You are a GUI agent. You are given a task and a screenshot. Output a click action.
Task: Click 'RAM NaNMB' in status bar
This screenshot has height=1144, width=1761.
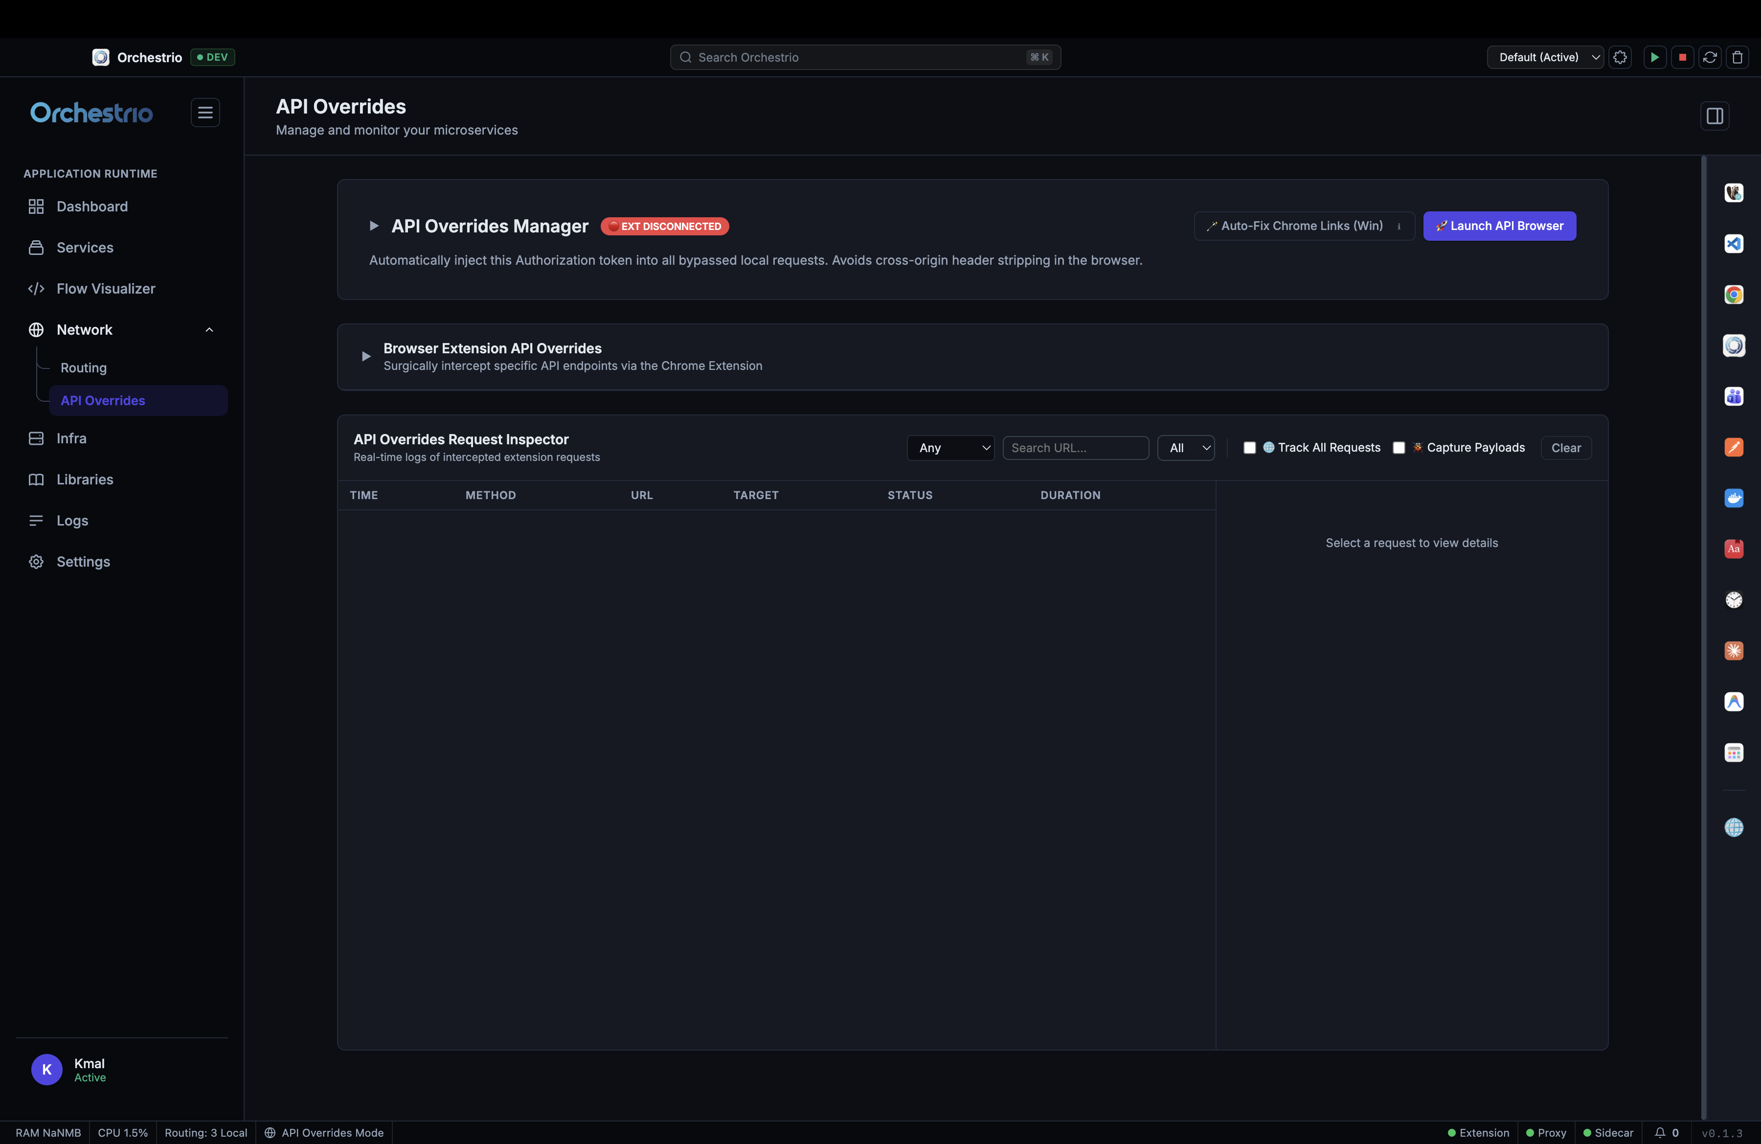tap(48, 1133)
